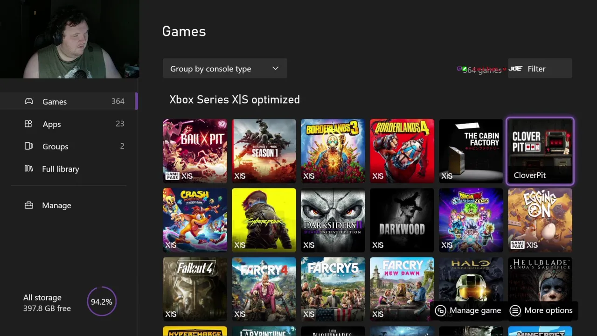597x336 pixels.
Task: Click the All storage 397.8 GB free text
Action: [47, 303]
